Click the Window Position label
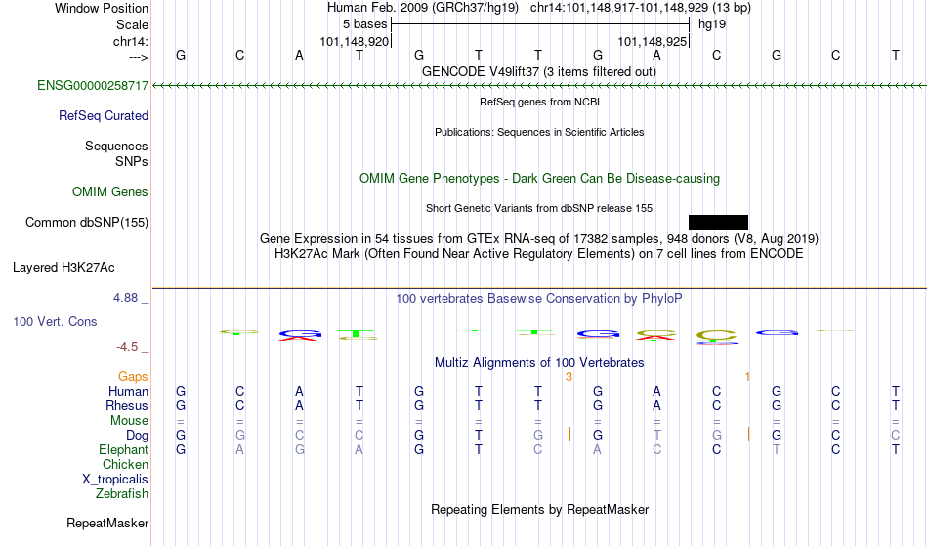 point(102,8)
